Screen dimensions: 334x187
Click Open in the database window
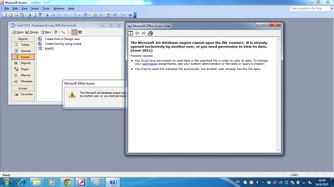[x=18, y=32]
